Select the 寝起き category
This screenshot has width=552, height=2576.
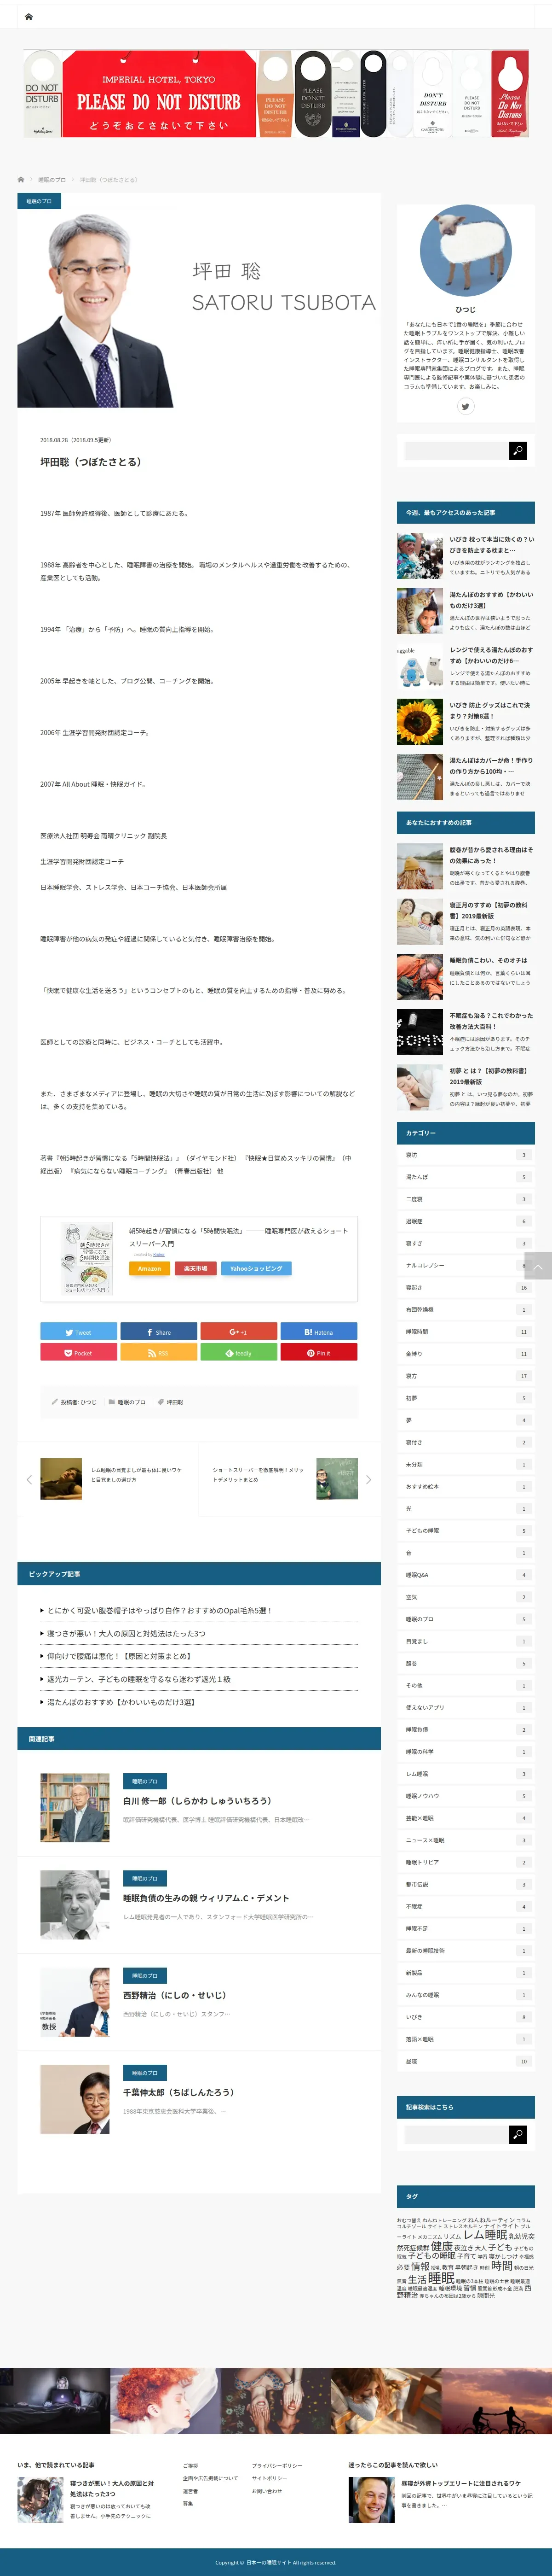(x=465, y=1288)
